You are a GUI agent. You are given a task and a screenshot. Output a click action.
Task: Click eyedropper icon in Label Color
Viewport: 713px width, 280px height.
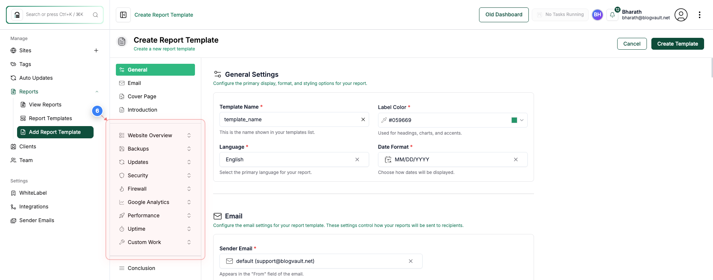pyautogui.click(x=384, y=120)
